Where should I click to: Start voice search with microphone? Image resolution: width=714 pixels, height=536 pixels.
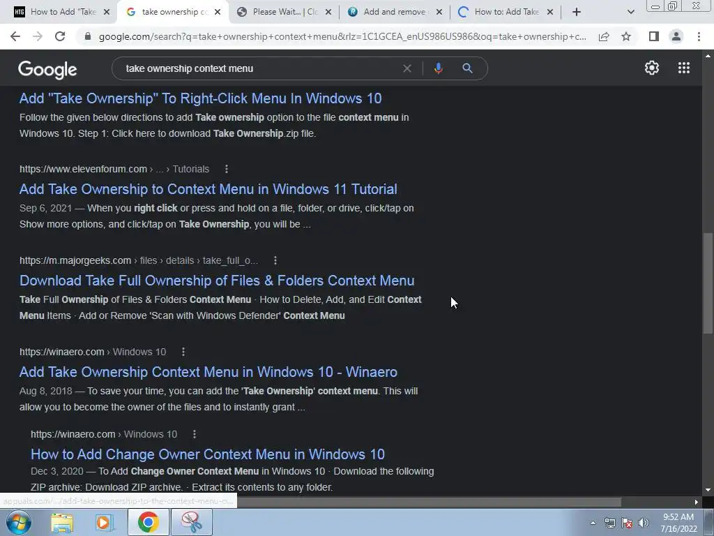tap(438, 68)
